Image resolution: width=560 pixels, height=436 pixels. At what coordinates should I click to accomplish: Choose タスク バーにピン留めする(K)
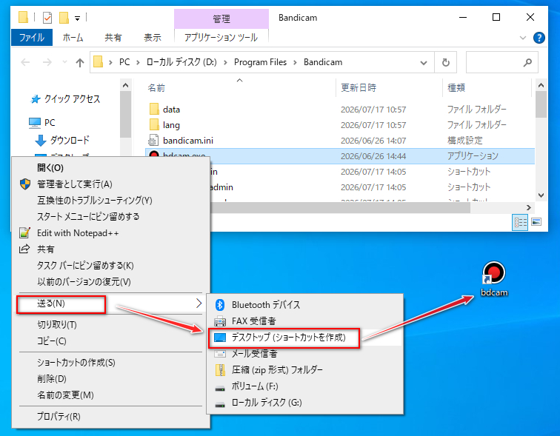(x=110, y=266)
